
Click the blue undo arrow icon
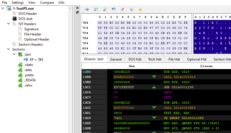click(x=114, y=9)
